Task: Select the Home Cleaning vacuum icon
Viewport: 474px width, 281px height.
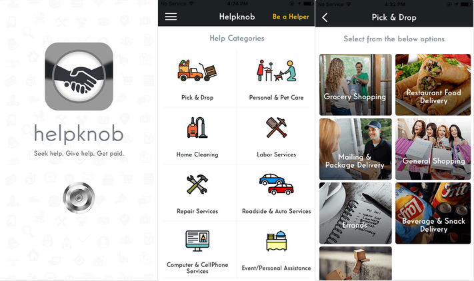Action: 197,127
